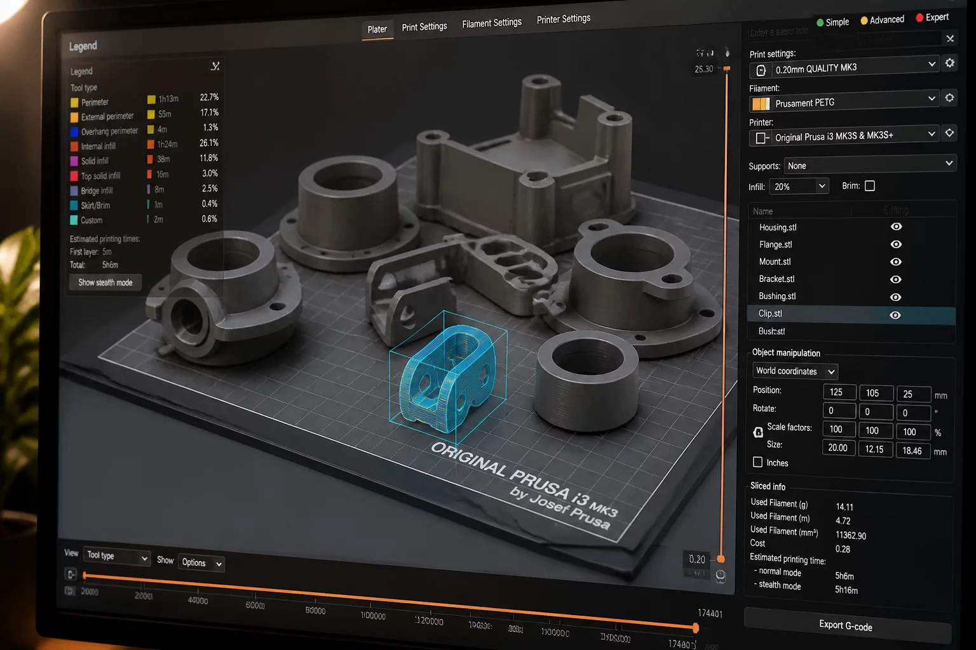Select Advanced mode
This screenshot has width=976, height=650.
coord(882,20)
